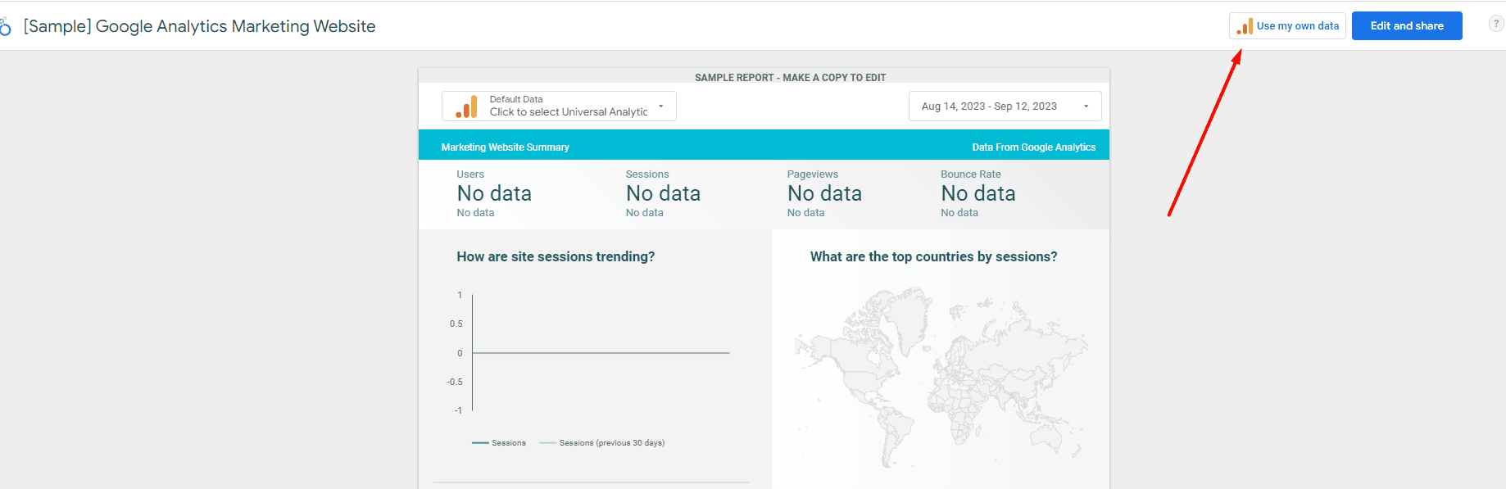Click the top countries by sessions heading
The image size is (1506, 489).
coord(933,256)
